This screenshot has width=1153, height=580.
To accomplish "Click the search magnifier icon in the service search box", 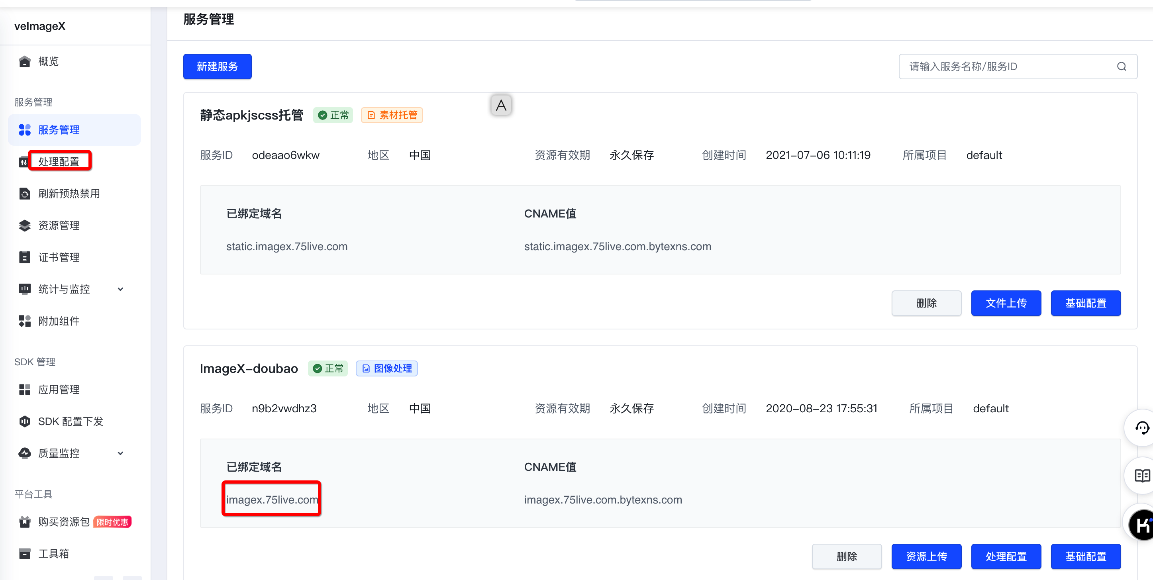I will click(1121, 67).
